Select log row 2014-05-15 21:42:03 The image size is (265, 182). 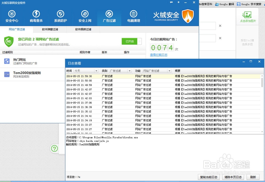[163, 98]
